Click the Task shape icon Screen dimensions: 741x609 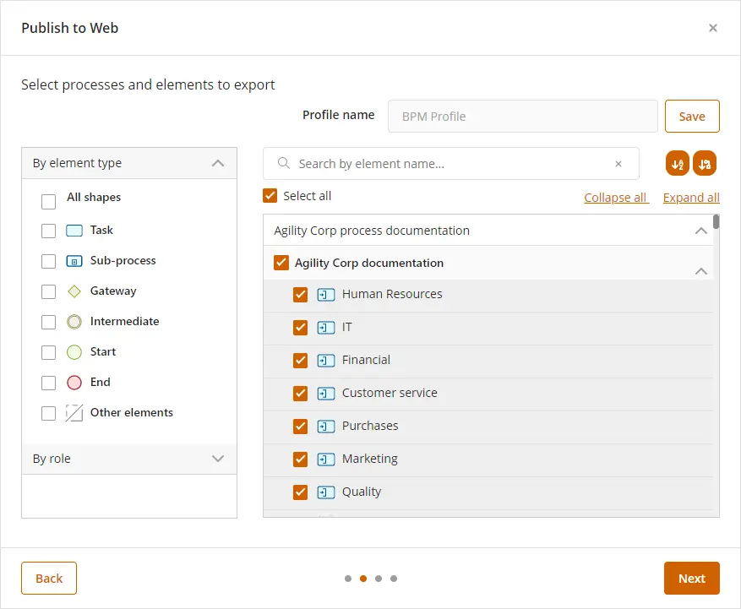[x=74, y=231]
